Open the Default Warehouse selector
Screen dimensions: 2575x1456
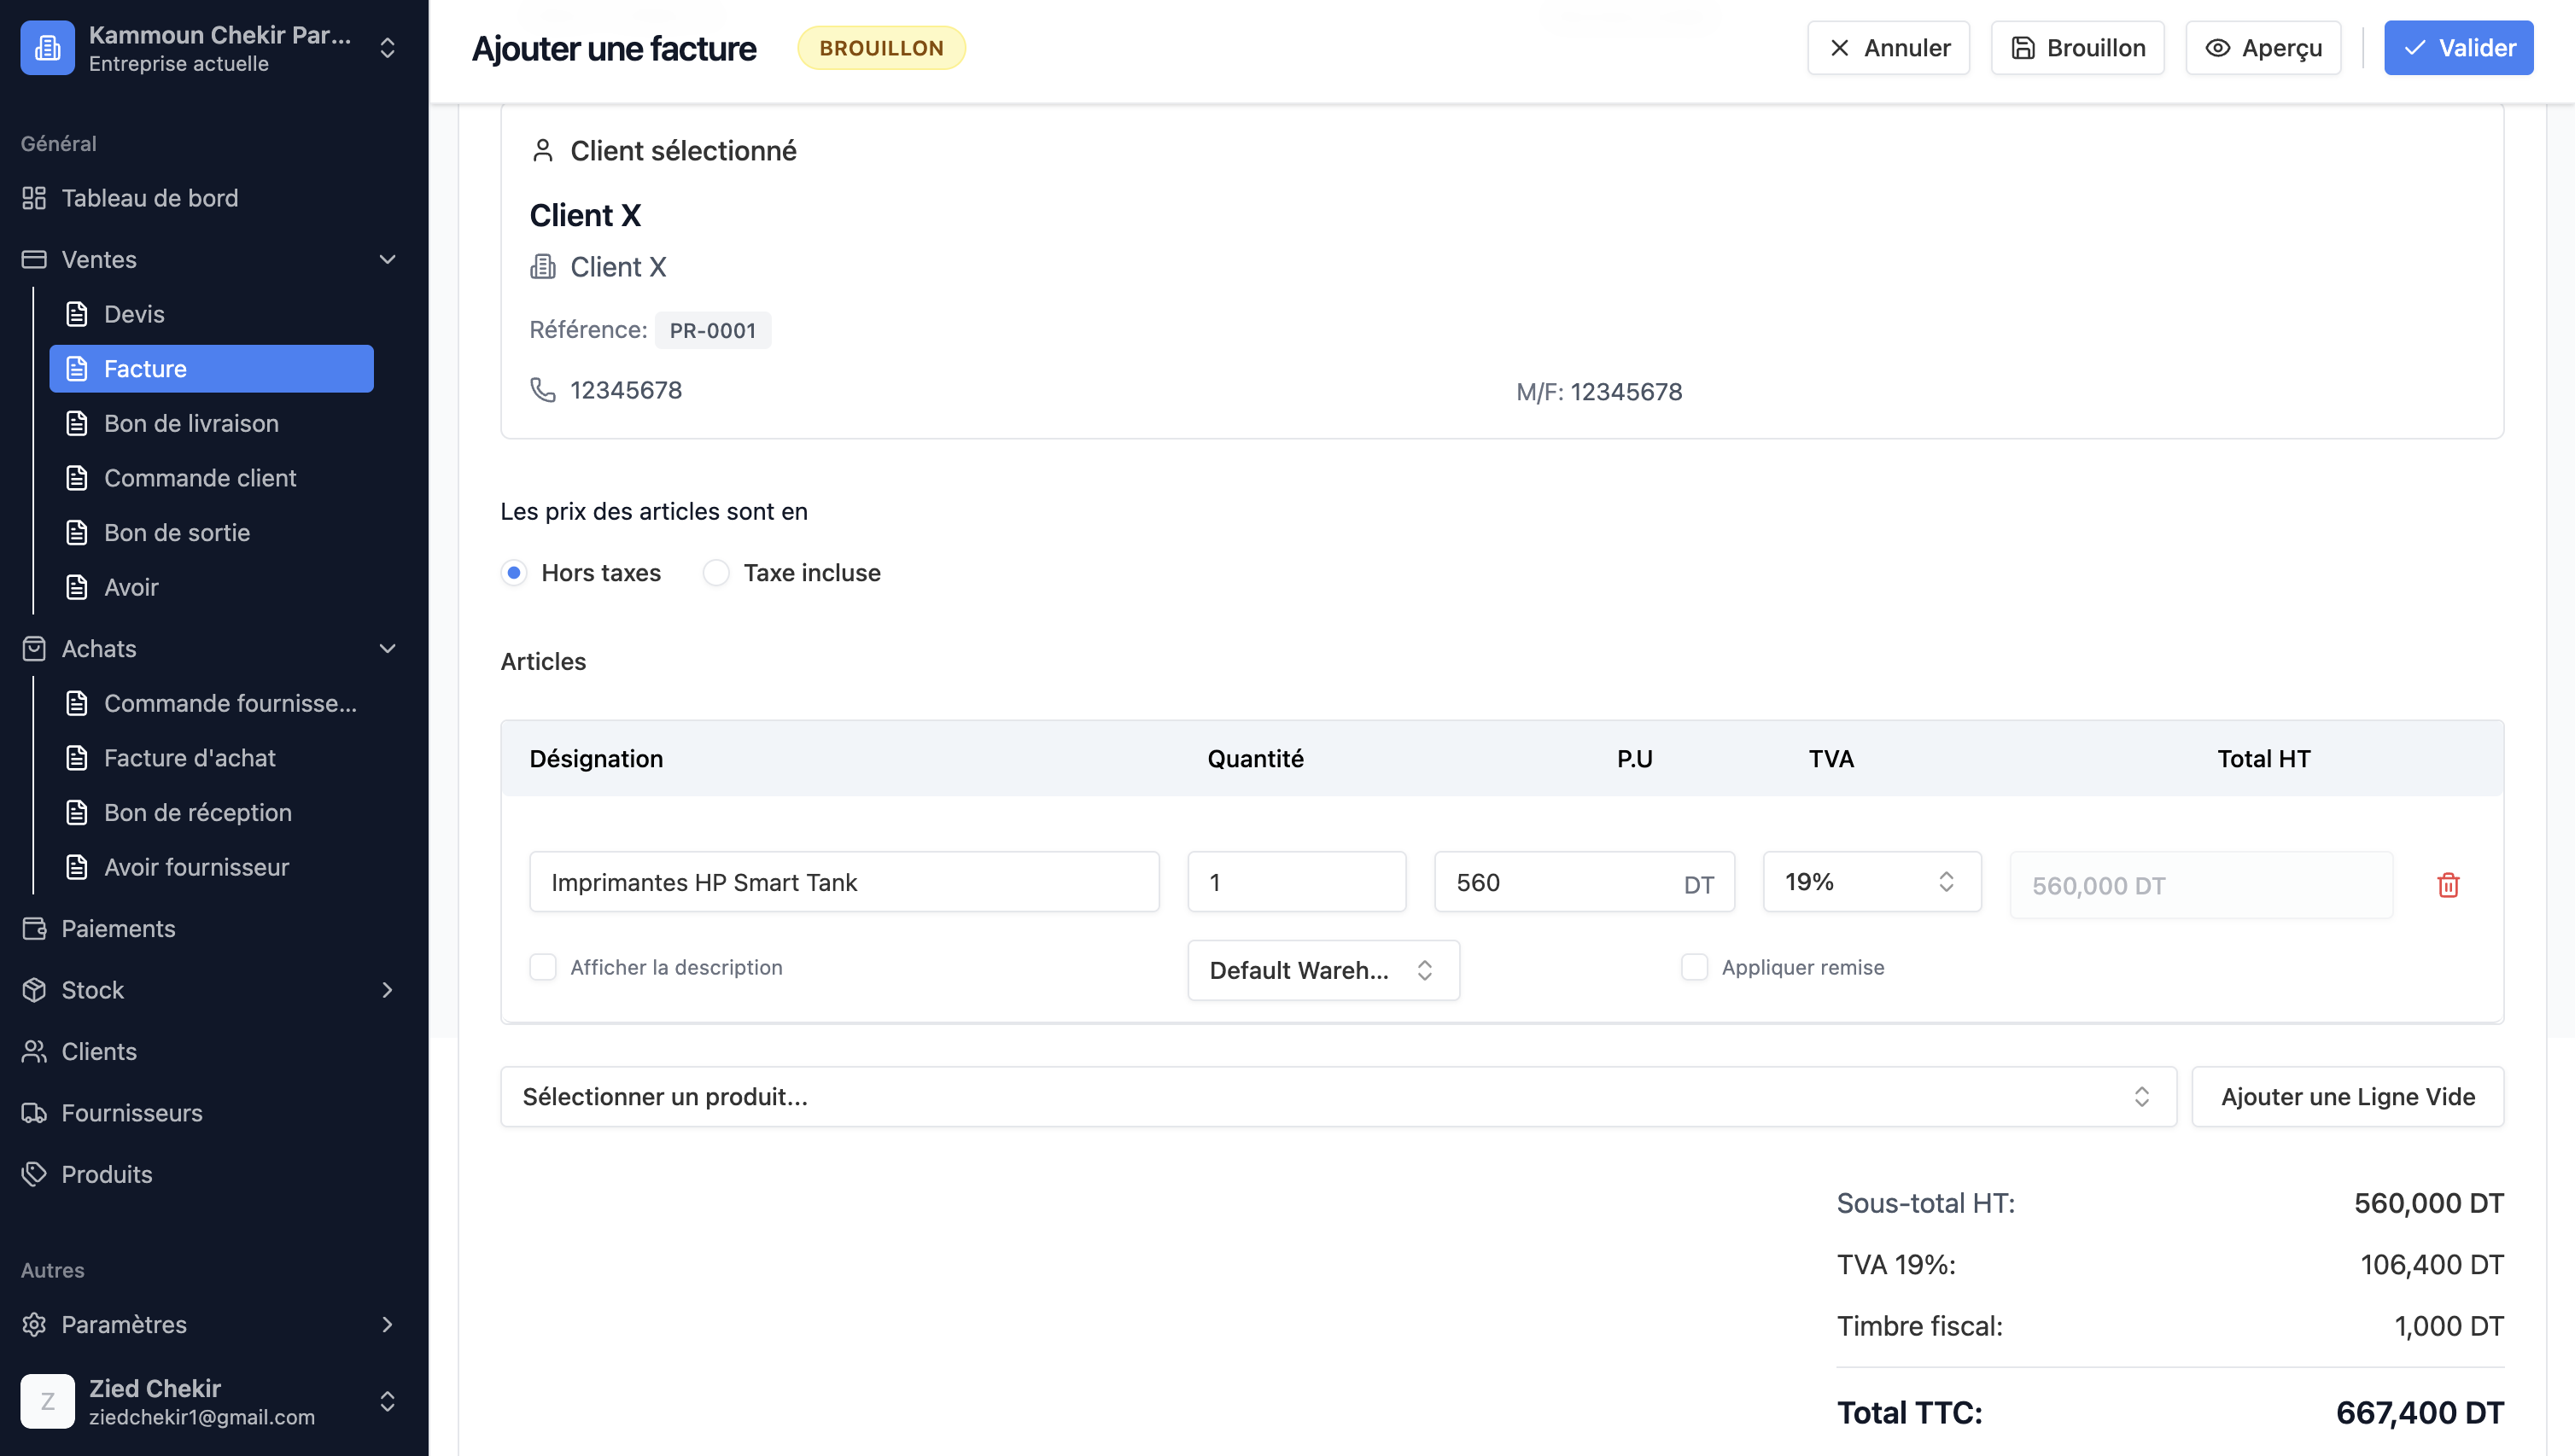(x=1323, y=969)
